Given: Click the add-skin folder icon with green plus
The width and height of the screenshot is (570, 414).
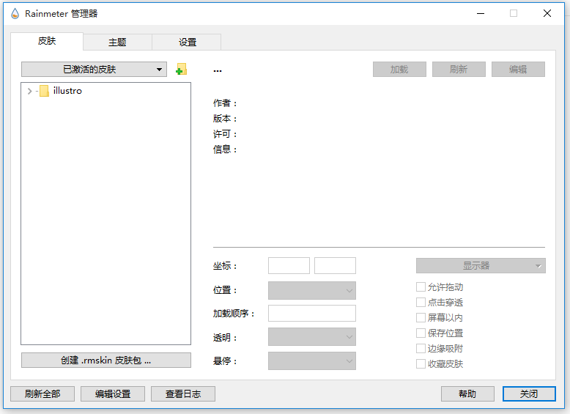Looking at the screenshot, I should click(181, 70).
